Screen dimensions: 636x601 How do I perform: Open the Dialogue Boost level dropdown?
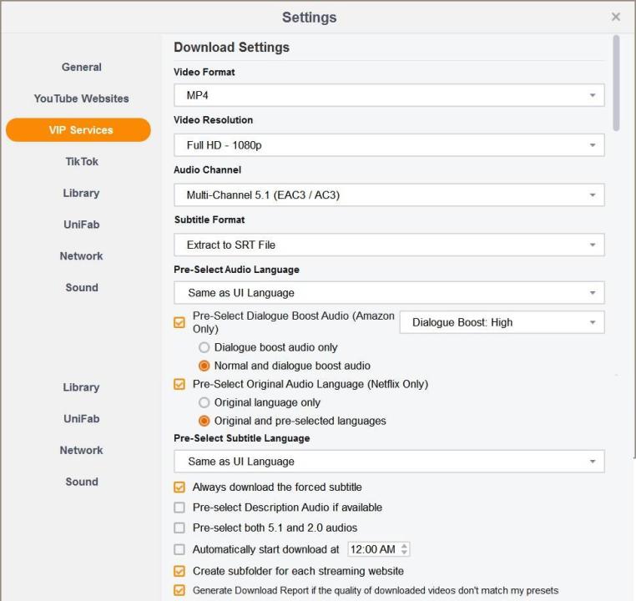click(x=502, y=322)
